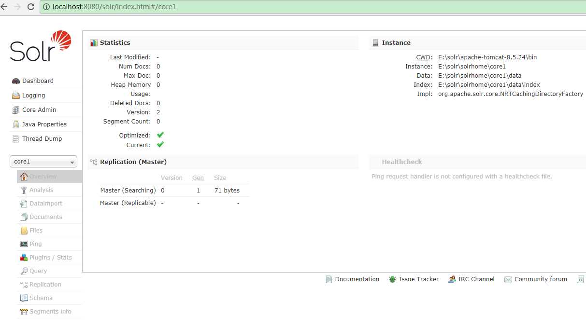Click the Instance server icon
This screenshot has width=586, height=329.
coord(375,43)
